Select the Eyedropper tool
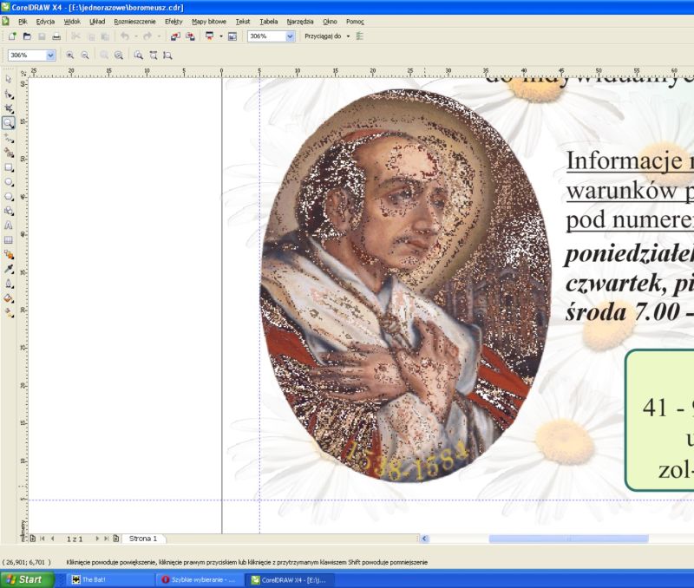 [8, 270]
